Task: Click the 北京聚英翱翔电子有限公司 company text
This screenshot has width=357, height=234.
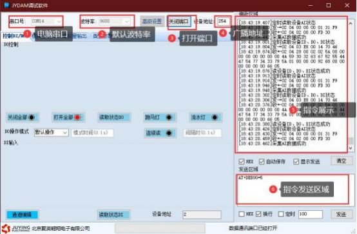Action: 61,228
